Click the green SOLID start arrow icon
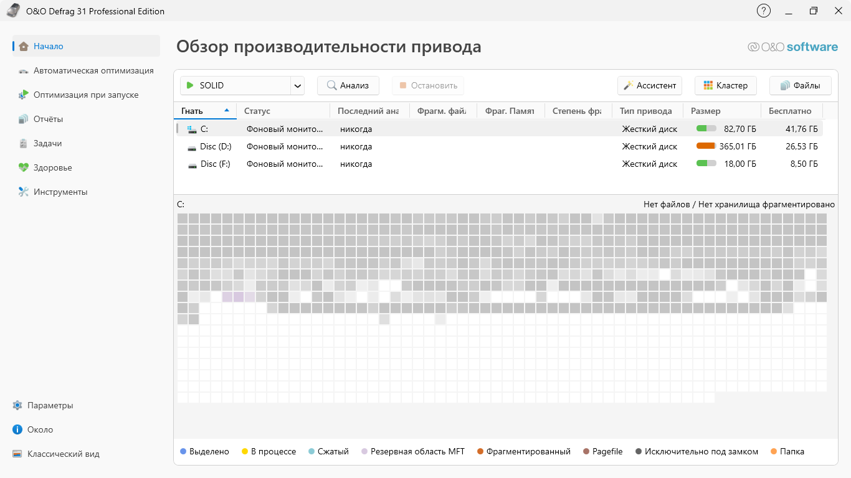 coord(189,85)
